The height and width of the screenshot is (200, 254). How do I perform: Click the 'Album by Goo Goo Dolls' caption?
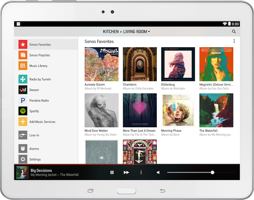pos(214,88)
